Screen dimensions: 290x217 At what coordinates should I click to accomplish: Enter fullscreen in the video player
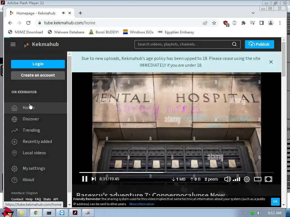click(268, 179)
